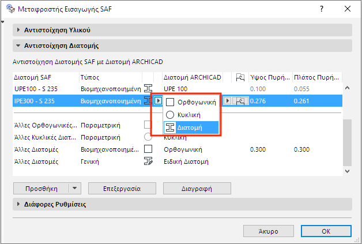Expand the Διάφορες Ρυθμίσεις section
The height and width of the screenshot is (244, 362).
click(19, 204)
